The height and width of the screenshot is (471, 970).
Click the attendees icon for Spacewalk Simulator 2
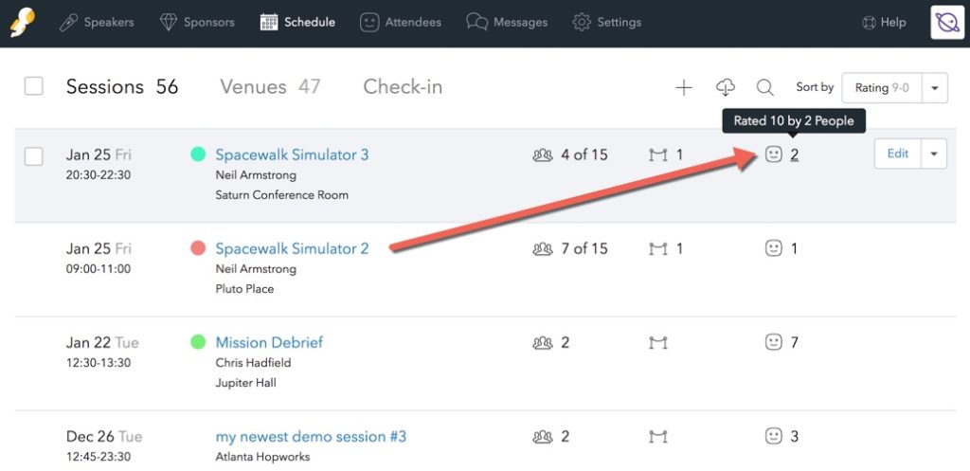pyautogui.click(x=543, y=249)
